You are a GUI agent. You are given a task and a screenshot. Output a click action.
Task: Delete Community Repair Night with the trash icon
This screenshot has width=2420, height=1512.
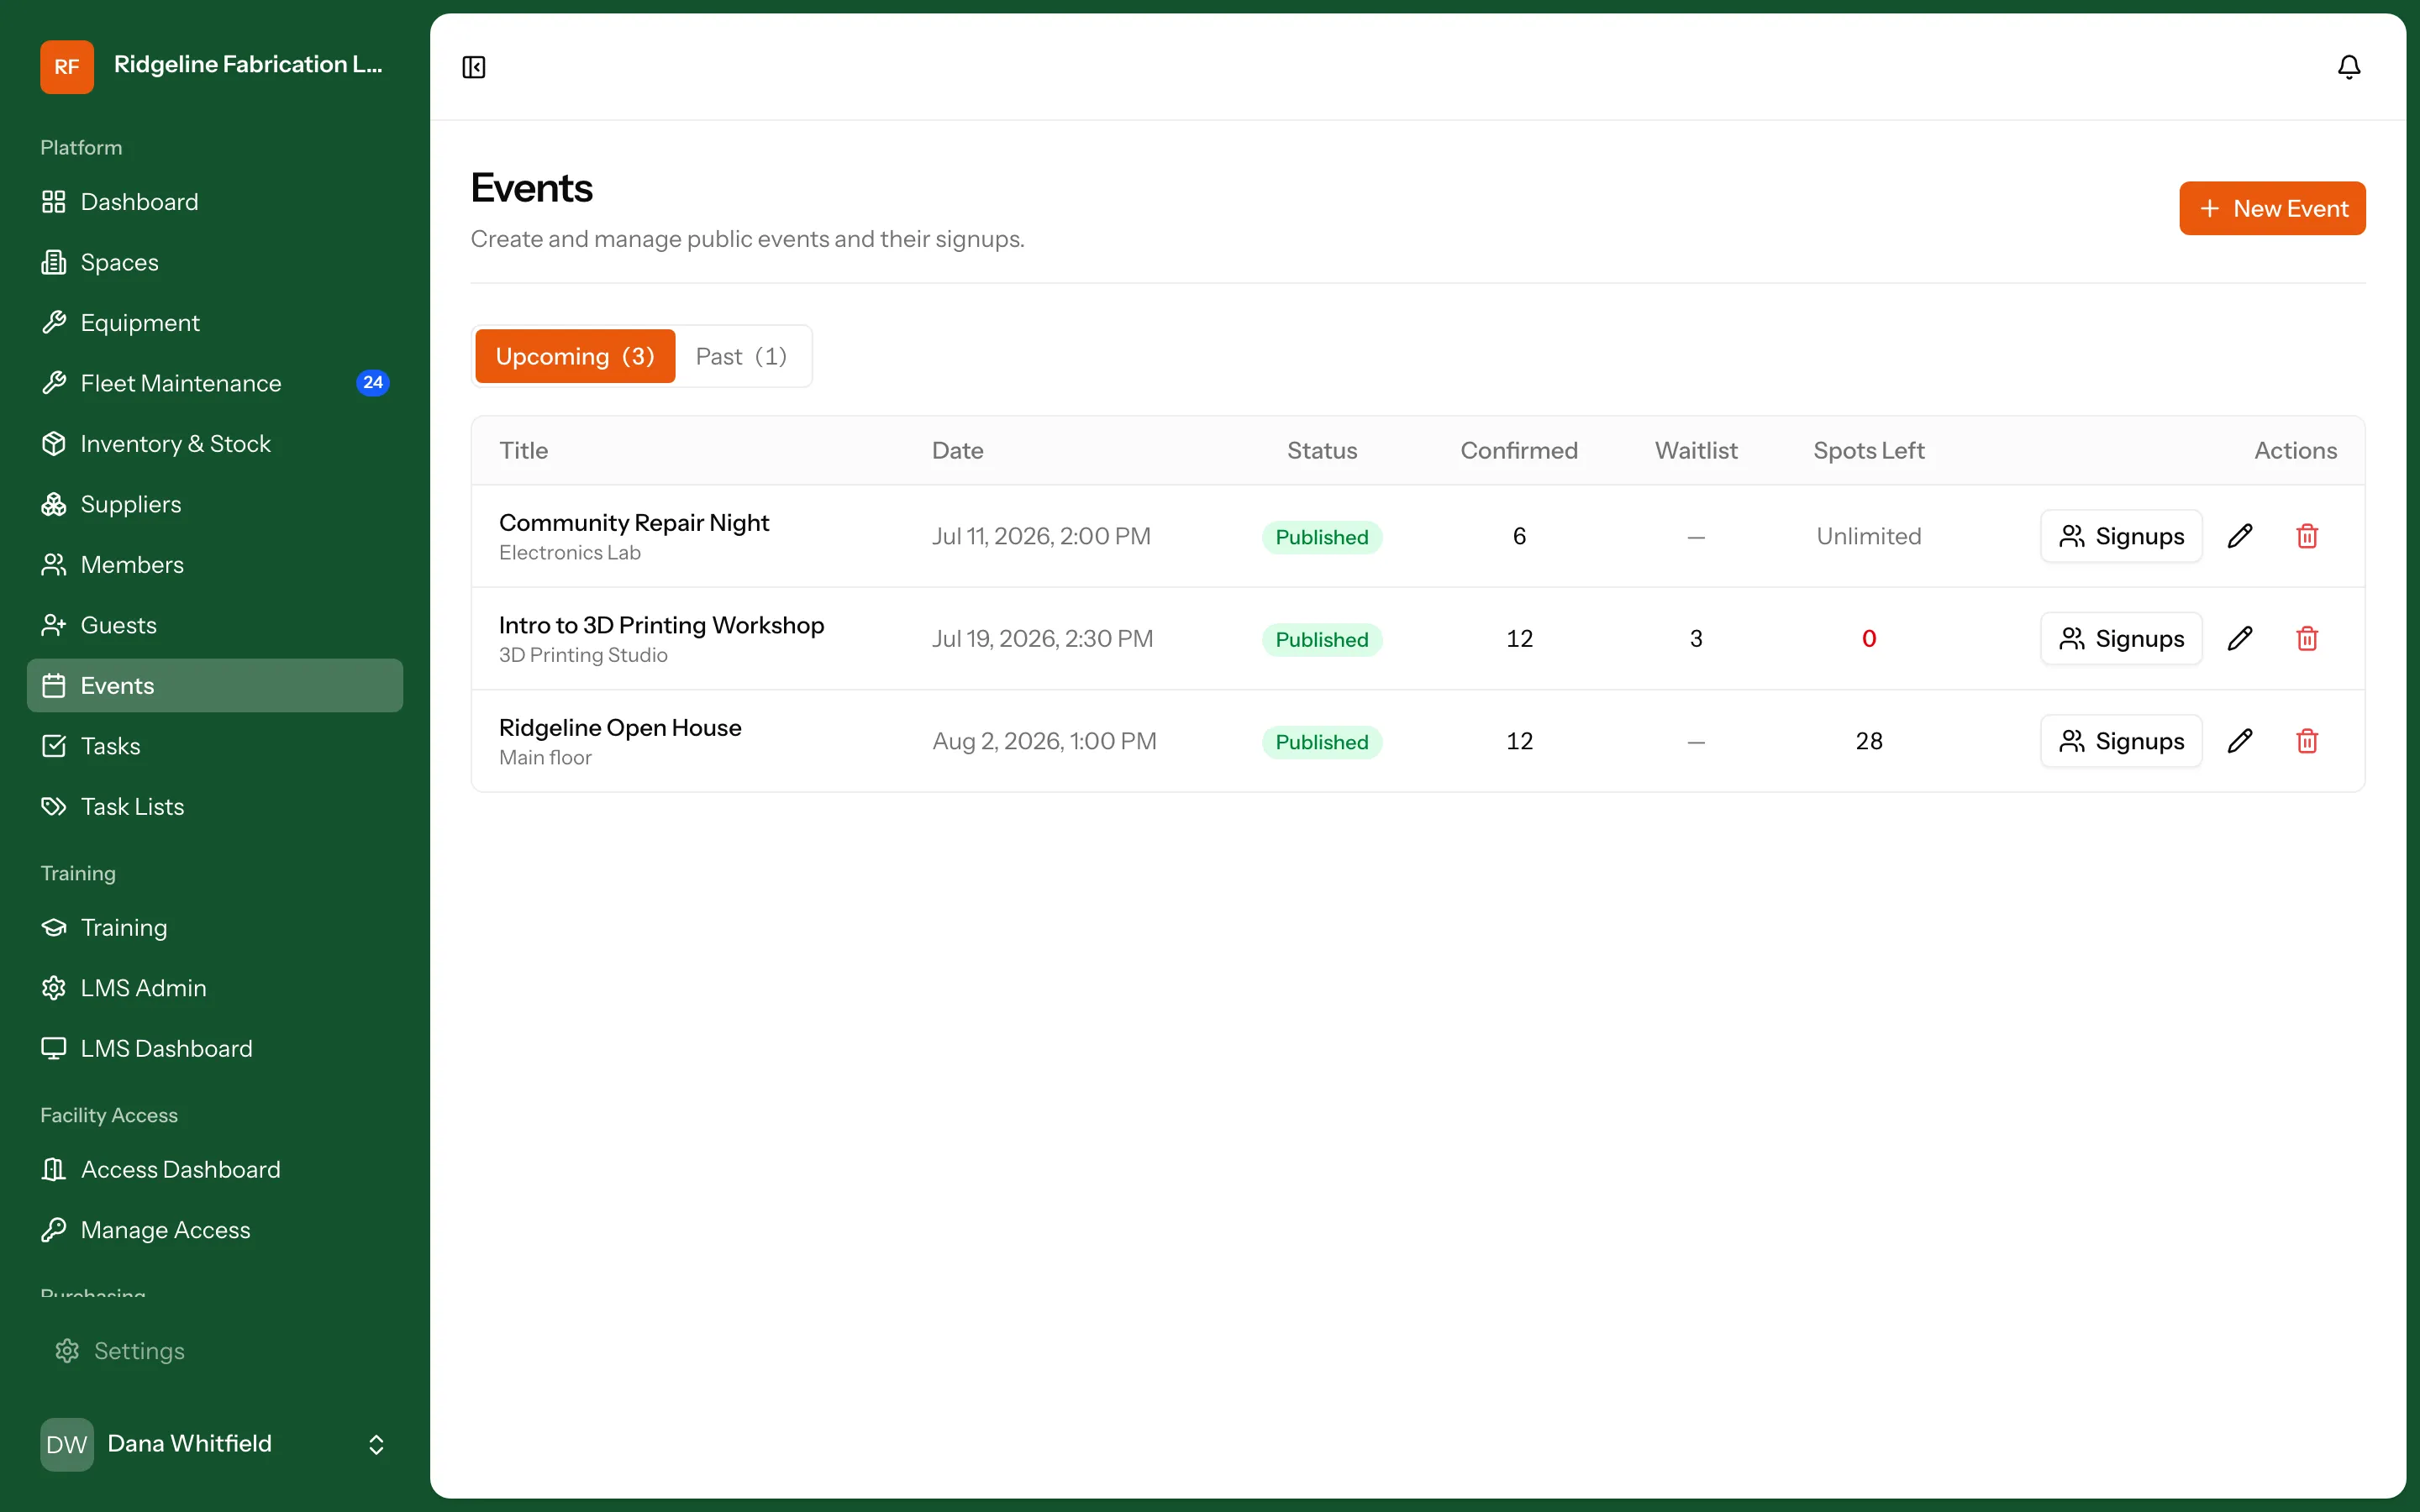[2307, 536]
